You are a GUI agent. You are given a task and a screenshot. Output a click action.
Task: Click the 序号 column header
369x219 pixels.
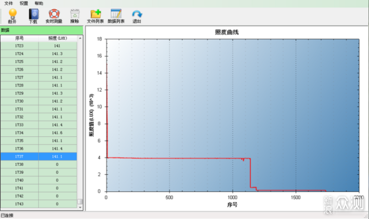point(19,38)
